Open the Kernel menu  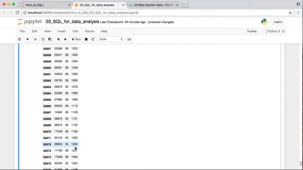click(89, 31)
